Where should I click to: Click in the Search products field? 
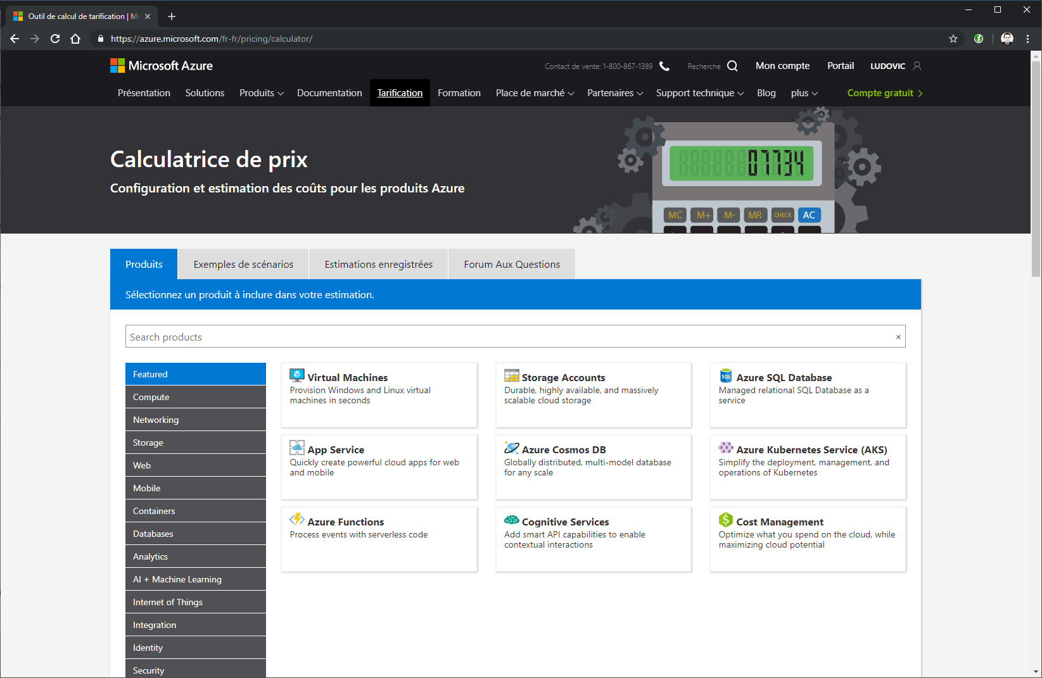pyautogui.click(x=516, y=337)
